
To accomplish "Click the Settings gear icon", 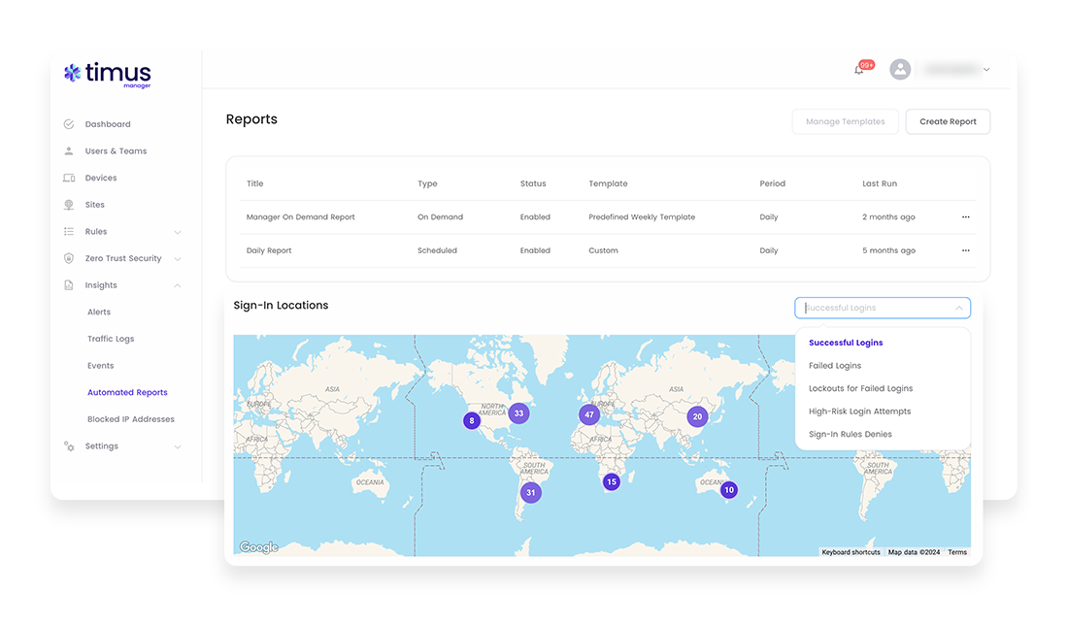I will click(69, 445).
